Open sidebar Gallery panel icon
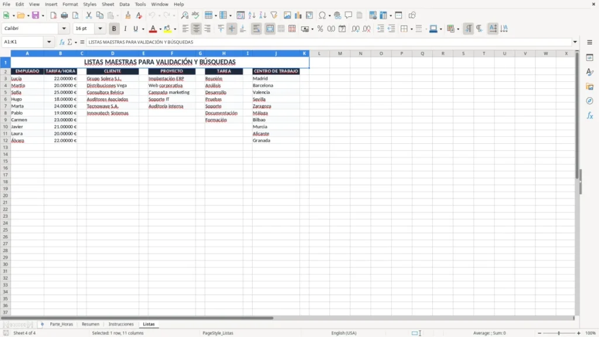Screen dimensions: 599x337 pyautogui.click(x=590, y=87)
